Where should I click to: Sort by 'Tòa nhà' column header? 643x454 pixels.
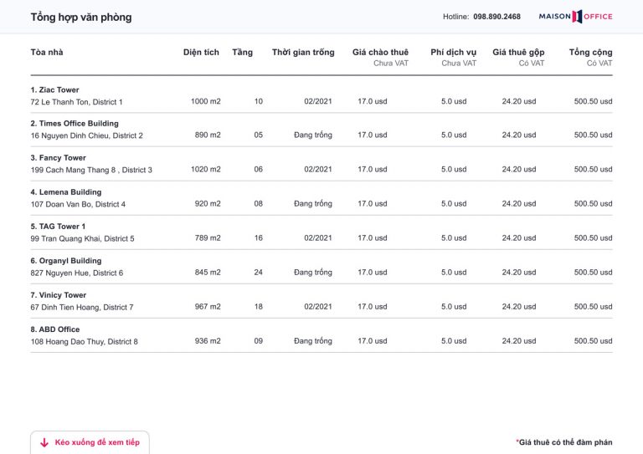[47, 53]
